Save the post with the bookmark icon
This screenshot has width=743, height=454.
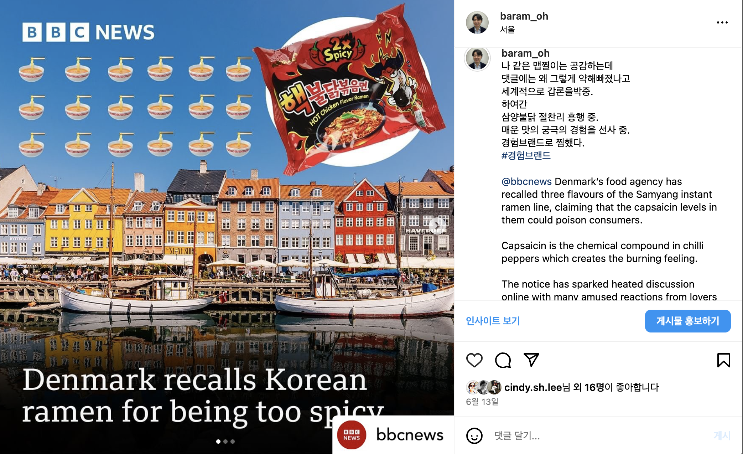click(x=723, y=360)
